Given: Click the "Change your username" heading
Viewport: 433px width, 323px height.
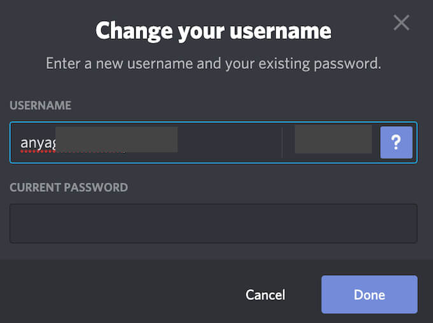Looking at the screenshot, I should (x=213, y=31).
